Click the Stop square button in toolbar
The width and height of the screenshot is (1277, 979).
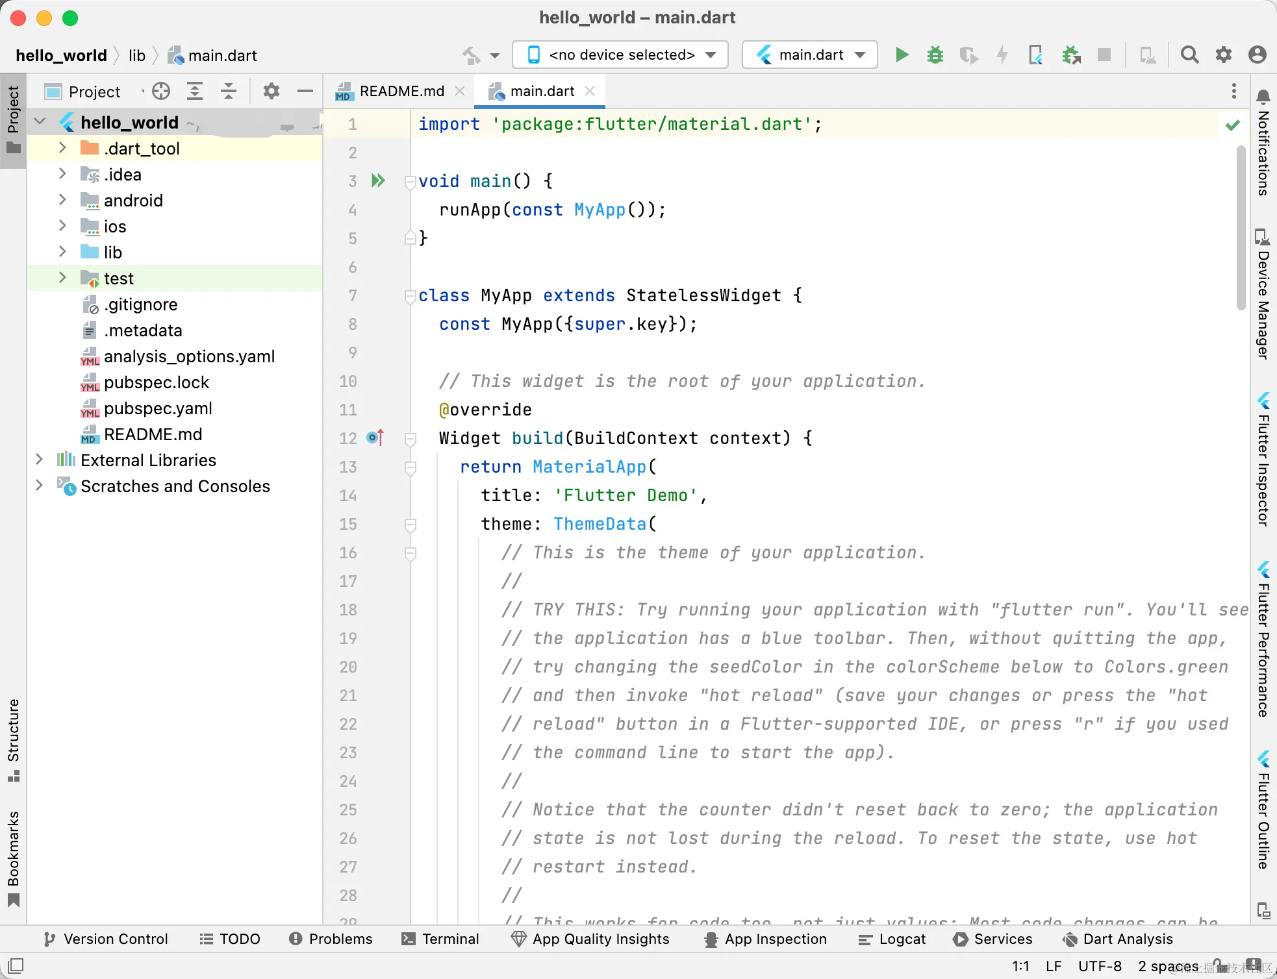[1104, 55]
